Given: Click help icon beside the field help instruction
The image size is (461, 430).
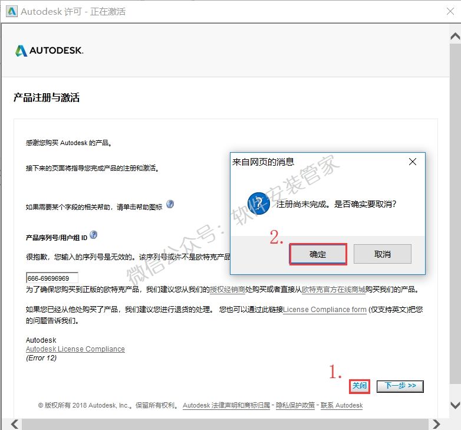Looking at the screenshot, I should [x=170, y=204].
